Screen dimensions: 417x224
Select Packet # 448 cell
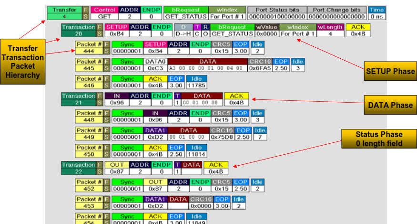tap(89, 117)
